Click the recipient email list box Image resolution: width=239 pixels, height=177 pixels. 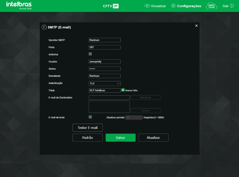pos(109,107)
